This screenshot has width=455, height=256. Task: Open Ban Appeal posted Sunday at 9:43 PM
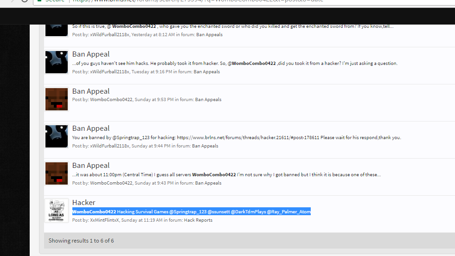91,166
